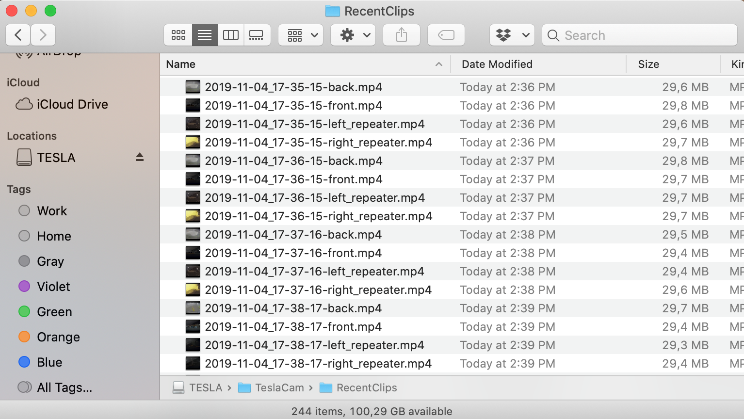Open iCloud Drive in the sidebar
This screenshot has height=419, width=744.
[62, 104]
